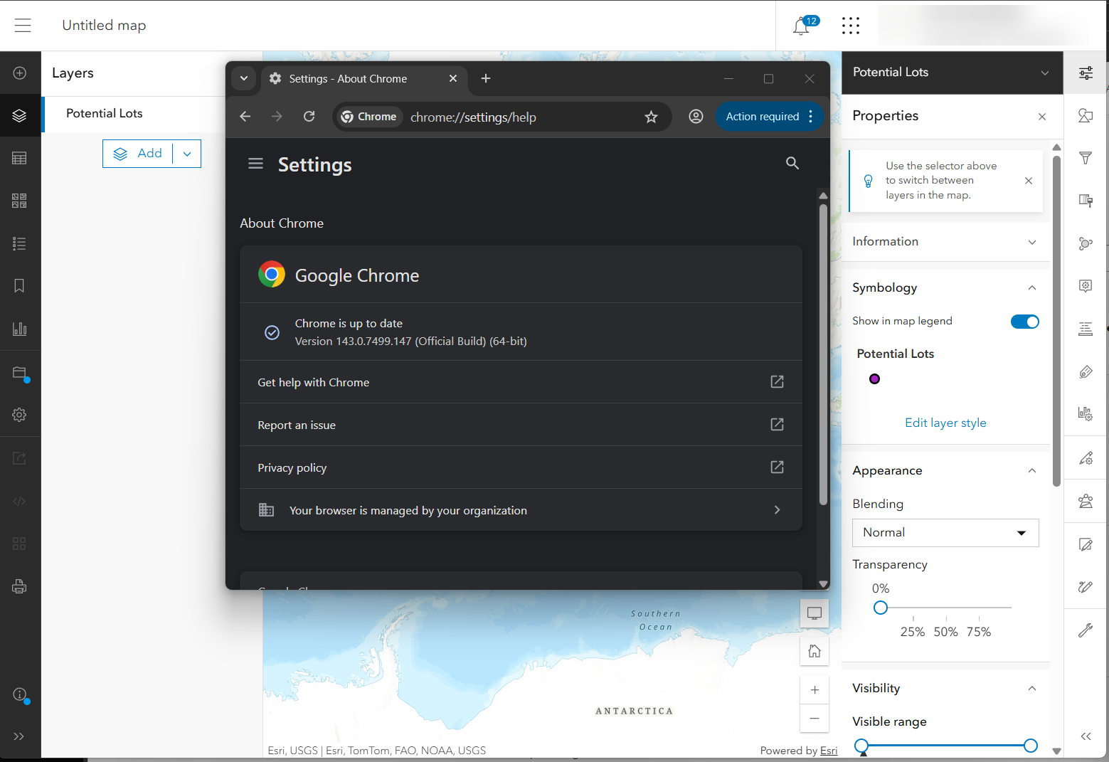Expand the Information section
Screen dimensions: 1109x762
click(x=945, y=242)
